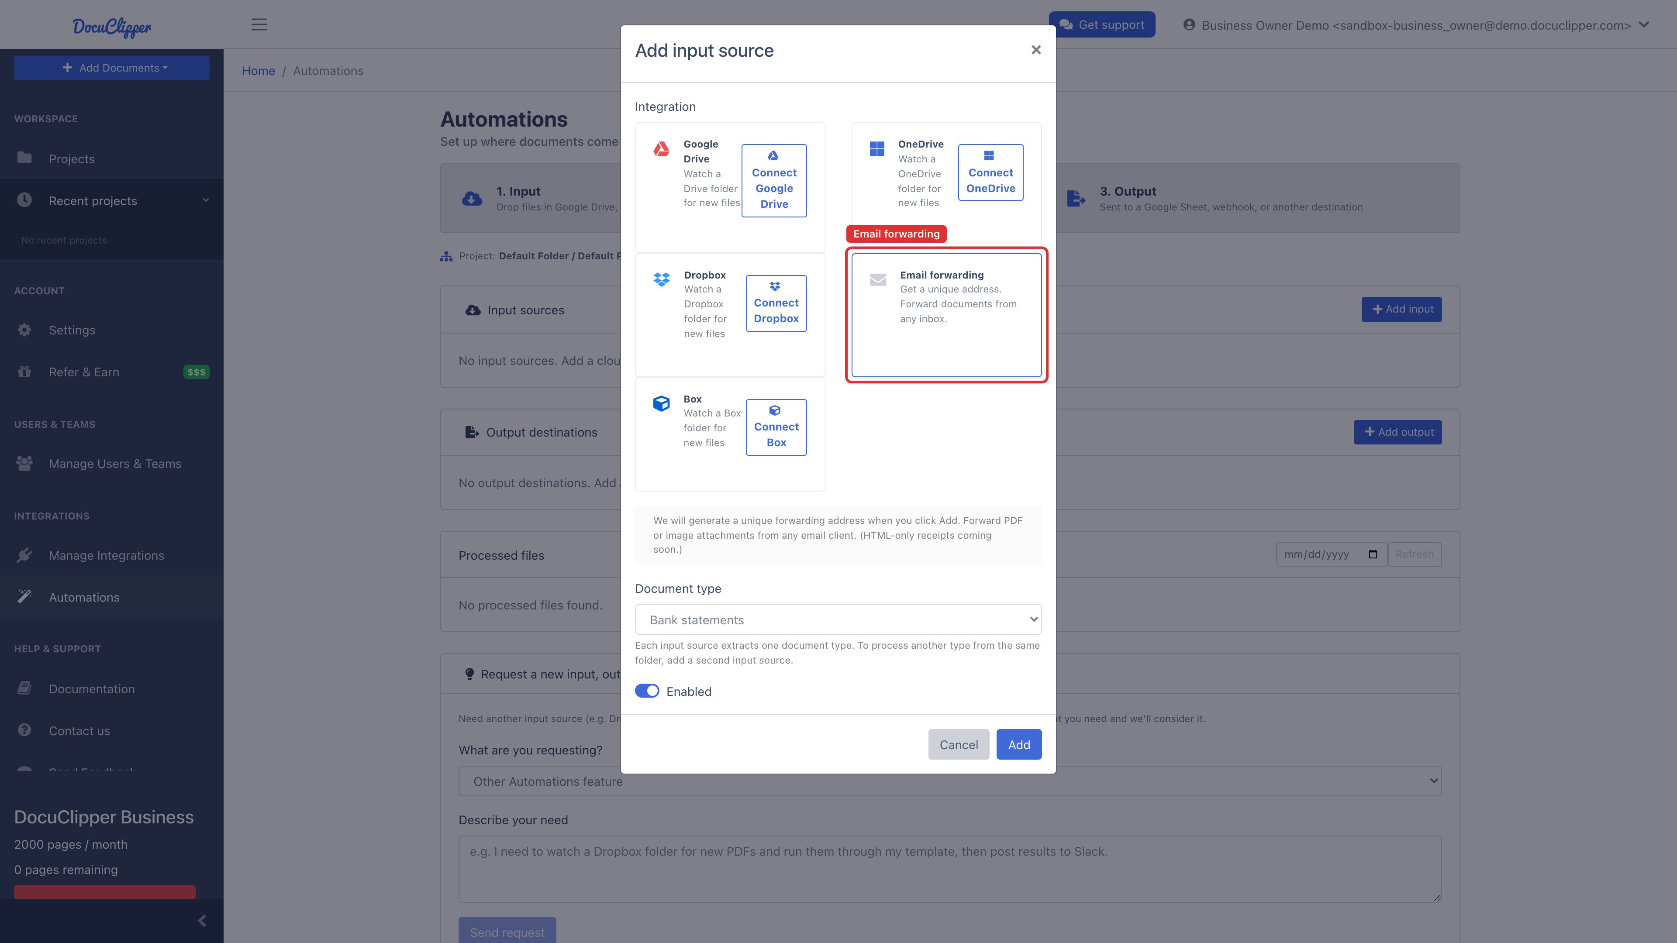Click the Refer & Earn gift icon

click(x=24, y=371)
